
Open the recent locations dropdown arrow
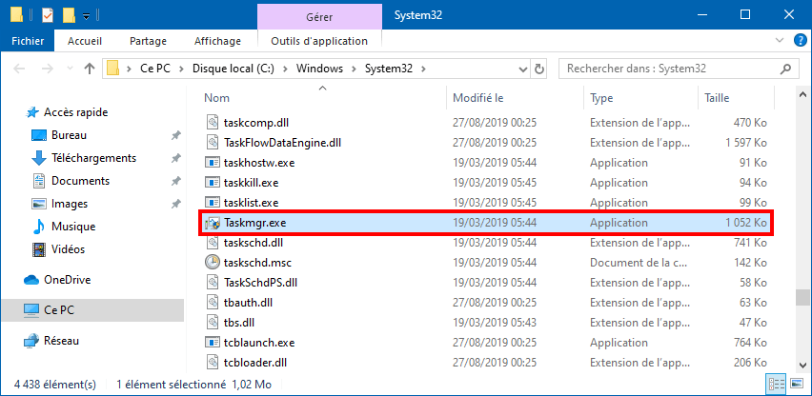pos(70,69)
